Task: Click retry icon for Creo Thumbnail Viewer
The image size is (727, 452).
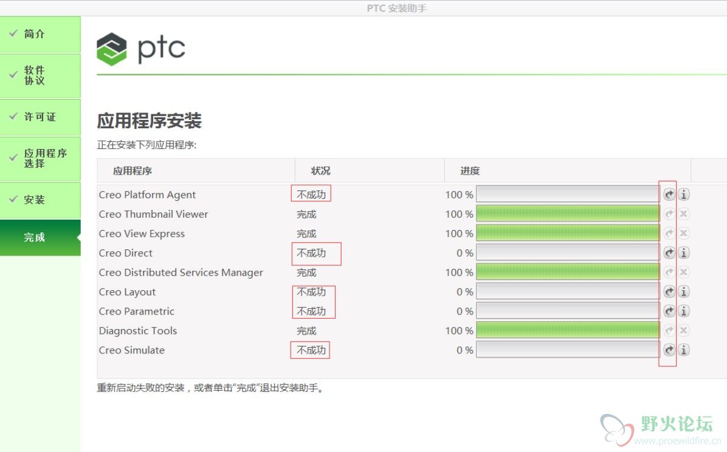Action: pos(669,214)
